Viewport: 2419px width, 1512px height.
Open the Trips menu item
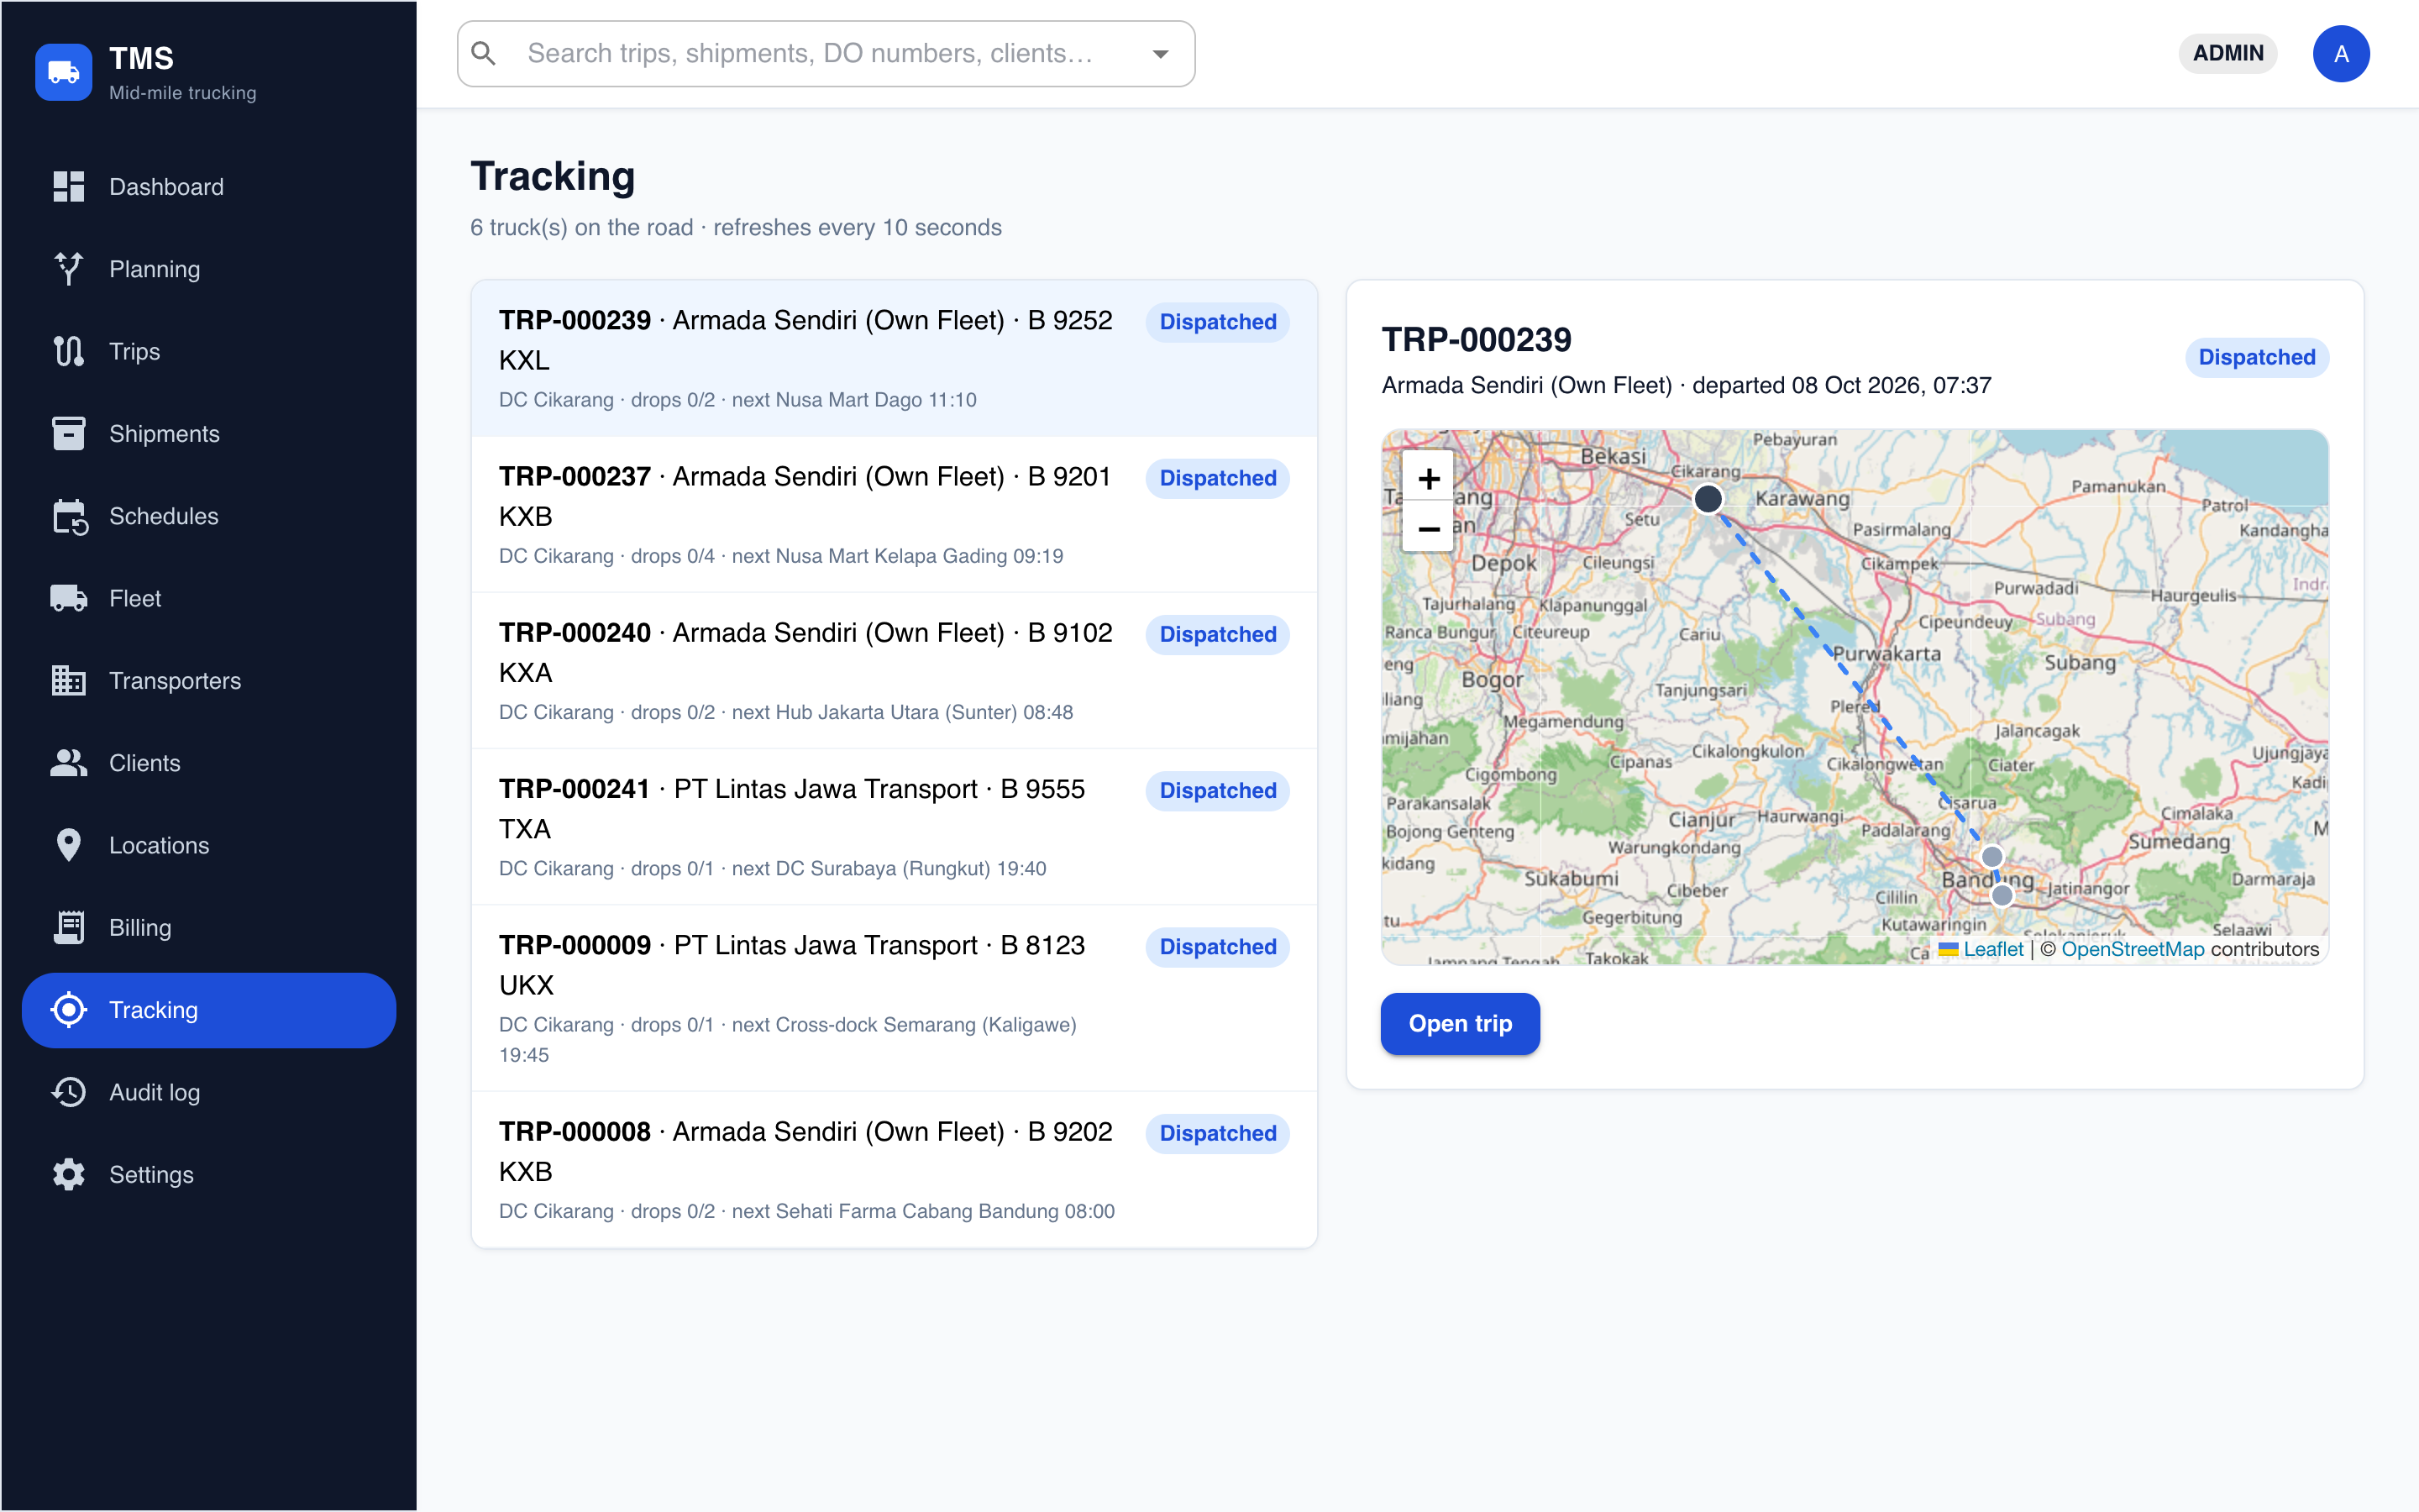point(209,351)
